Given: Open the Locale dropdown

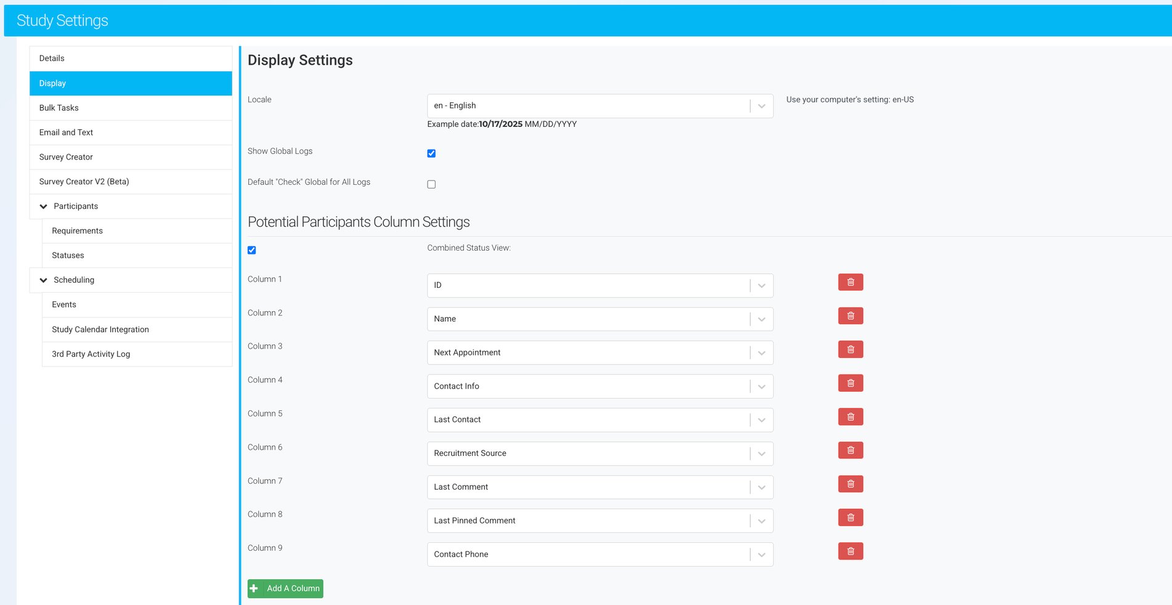Looking at the screenshot, I should [600, 106].
